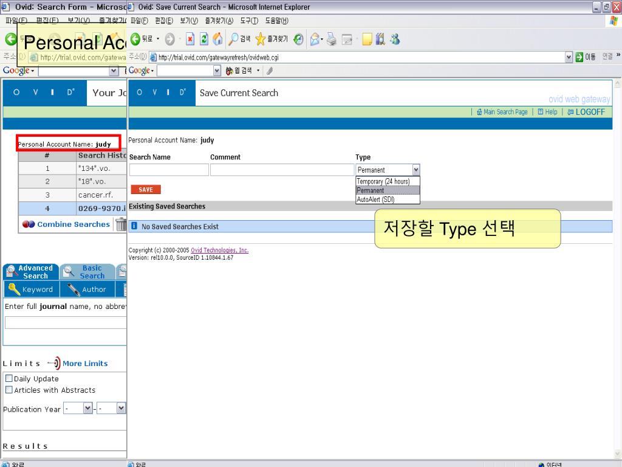Select search history row "18".vo.
The image size is (622, 467).
point(73,181)
